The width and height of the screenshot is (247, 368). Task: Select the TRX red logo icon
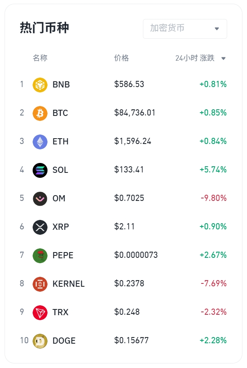[x=40, y=312]
